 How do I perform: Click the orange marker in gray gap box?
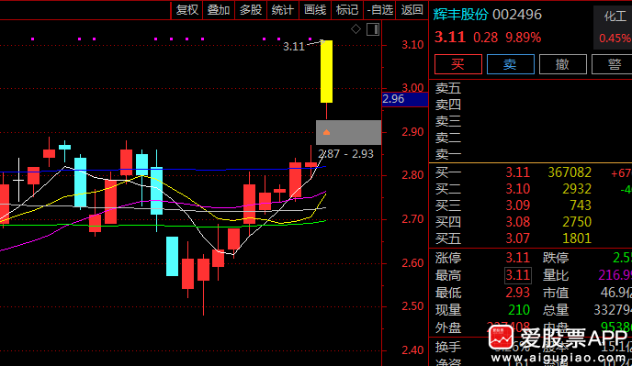pos(326,132)
